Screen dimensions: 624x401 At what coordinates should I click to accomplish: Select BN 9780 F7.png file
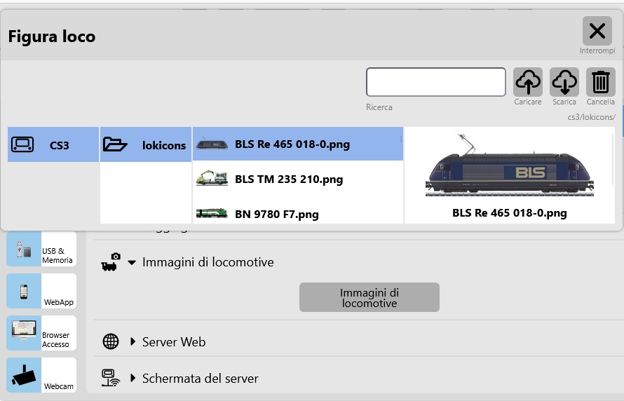pos(298,214)
